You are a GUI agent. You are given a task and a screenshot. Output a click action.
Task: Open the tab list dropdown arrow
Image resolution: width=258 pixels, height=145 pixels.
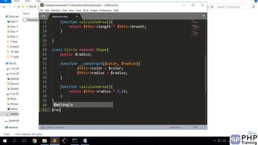point(204,16)
